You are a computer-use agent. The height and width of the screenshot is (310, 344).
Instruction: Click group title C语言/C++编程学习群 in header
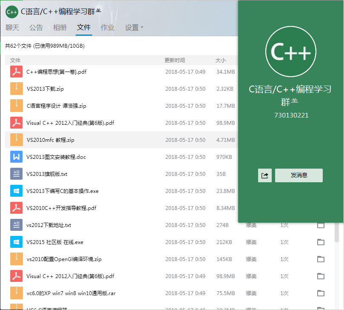pos(61,11)
